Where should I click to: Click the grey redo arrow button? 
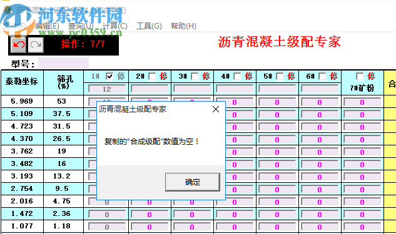tap(36, 45)
